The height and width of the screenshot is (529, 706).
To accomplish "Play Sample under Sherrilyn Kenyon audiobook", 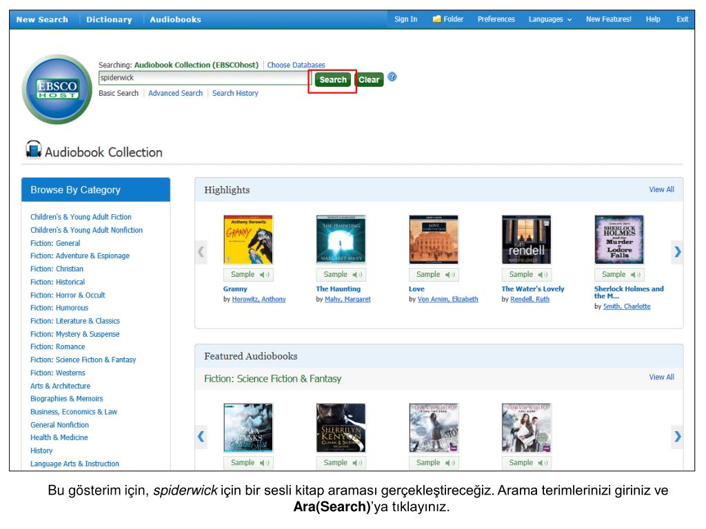I will pos(341,462).
